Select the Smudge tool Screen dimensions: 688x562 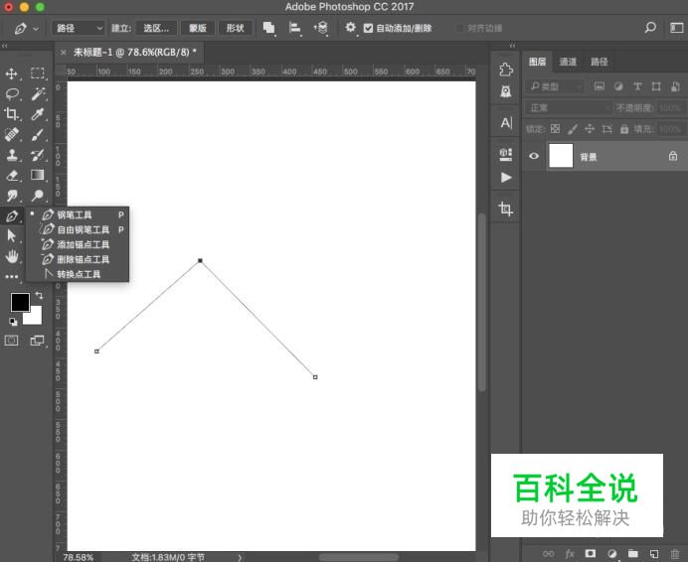pos(11,196)
